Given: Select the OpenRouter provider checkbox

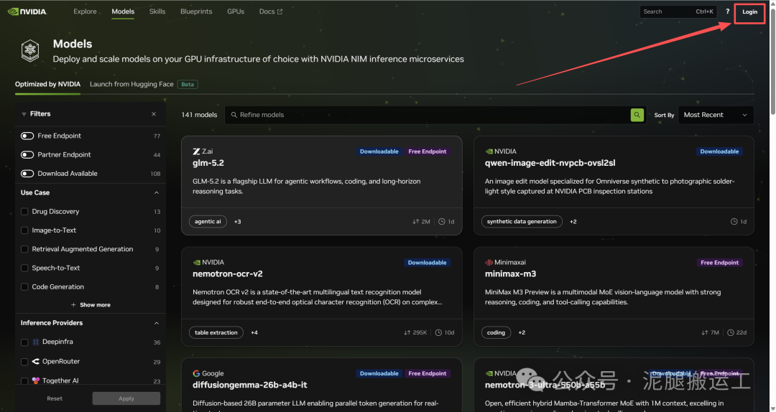Looking at the screenshot, I should (24, 362).
